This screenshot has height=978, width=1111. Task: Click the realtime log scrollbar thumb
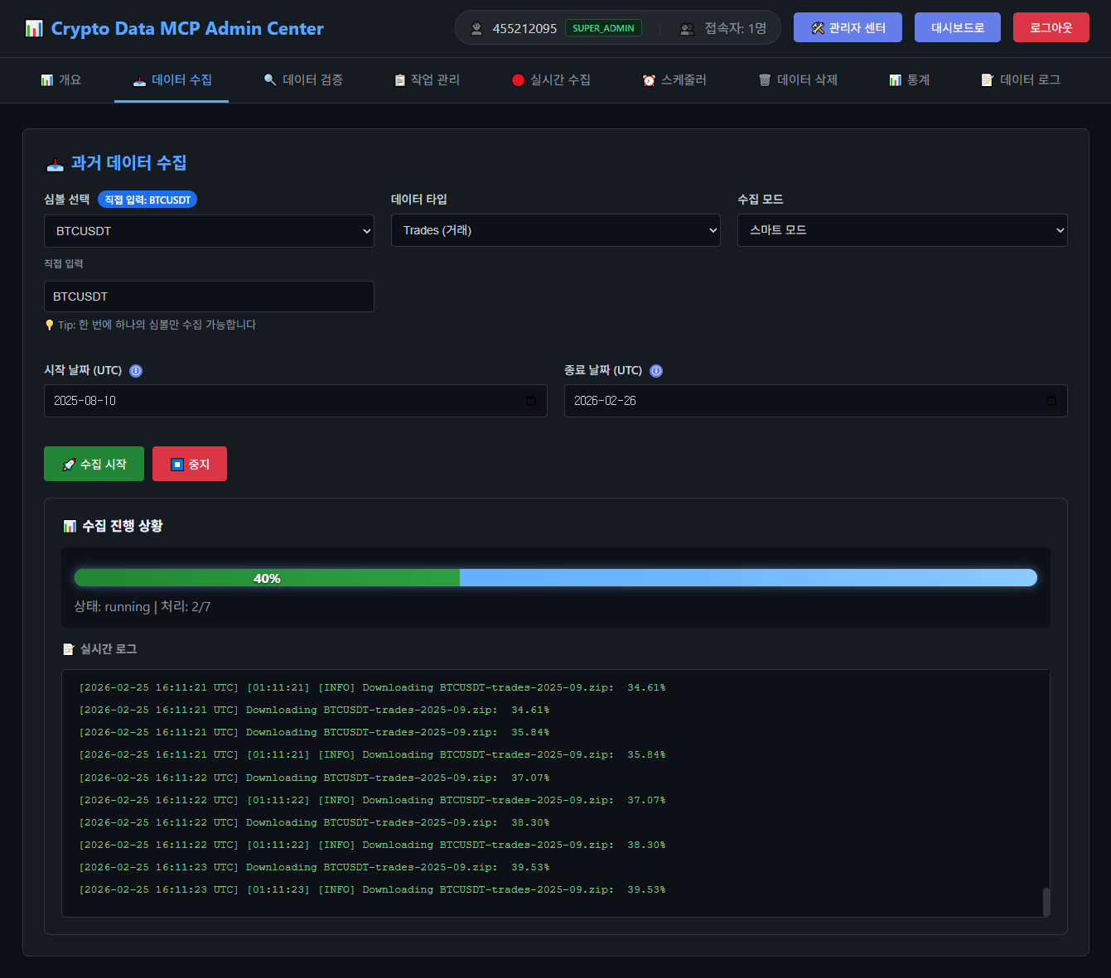coord(1046,901)
